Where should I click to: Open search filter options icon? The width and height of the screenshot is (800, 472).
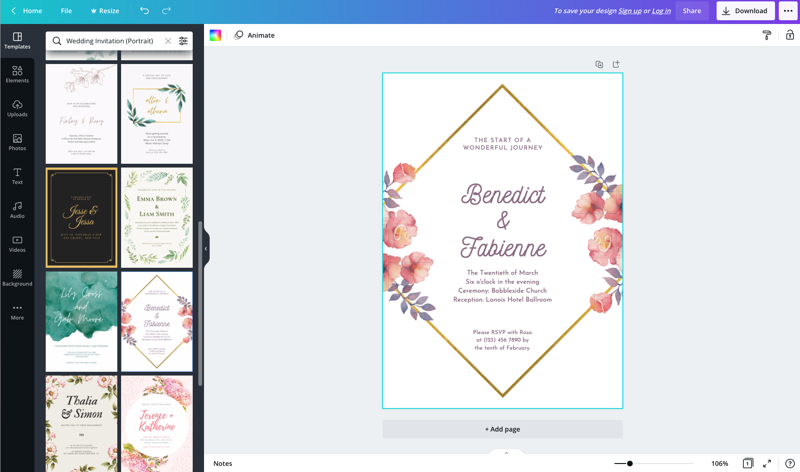(183, 41)
